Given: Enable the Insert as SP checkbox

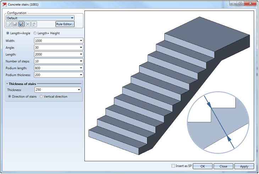Looking at the screenshot, I should (x=173, y=166).
